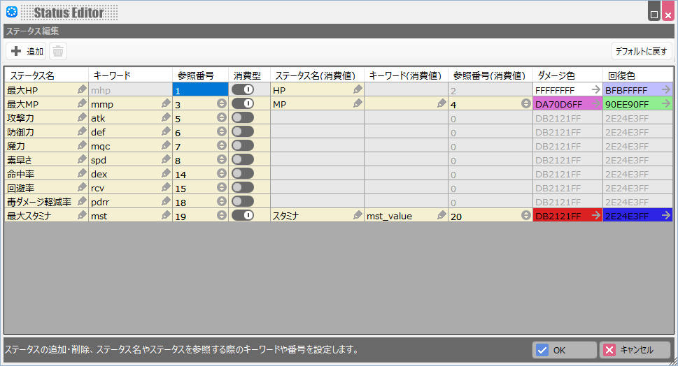678x366 pixels.
Task: Disable consumption type for 最大MP row
Action: (x=242, y=104)
